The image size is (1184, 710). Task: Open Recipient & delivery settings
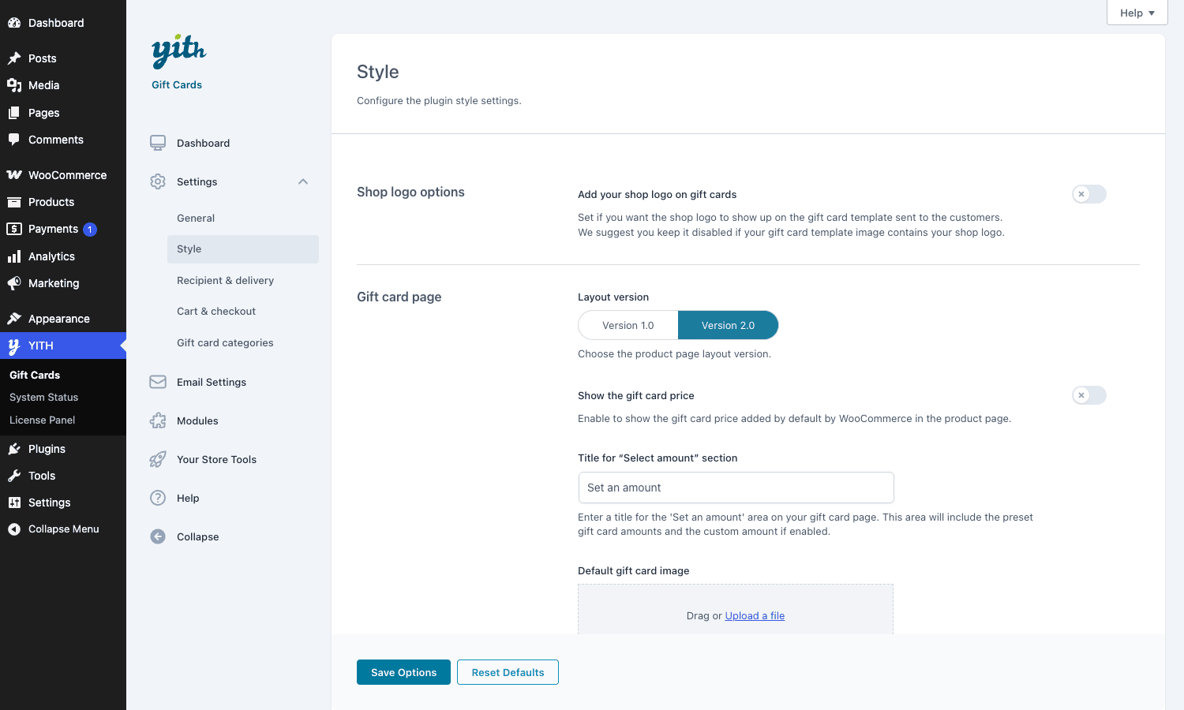225,280
